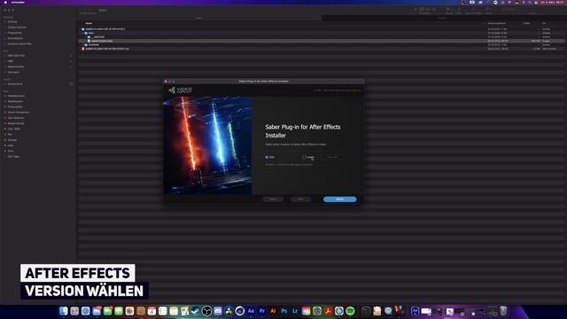Open AirDrop in the file manager sidebar
The image size is (567, 319).
(12, 21)
